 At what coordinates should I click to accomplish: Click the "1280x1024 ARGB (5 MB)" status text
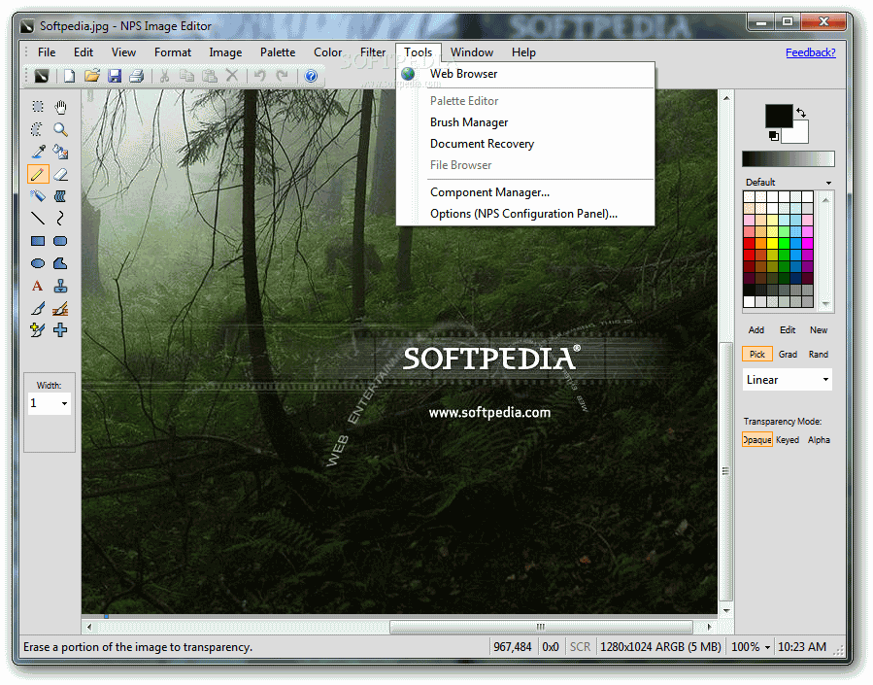[x=660, y=647]
